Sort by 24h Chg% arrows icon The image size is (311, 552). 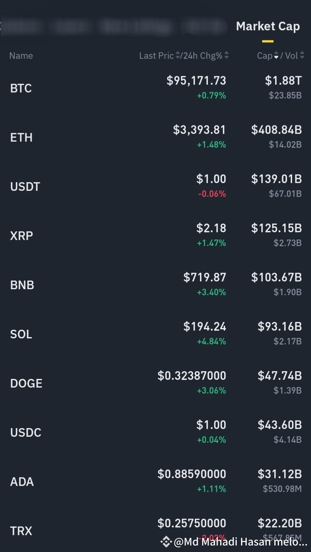pos(227,56)
